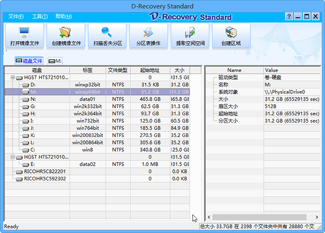Click the Value column header

[x=292, y=70]
